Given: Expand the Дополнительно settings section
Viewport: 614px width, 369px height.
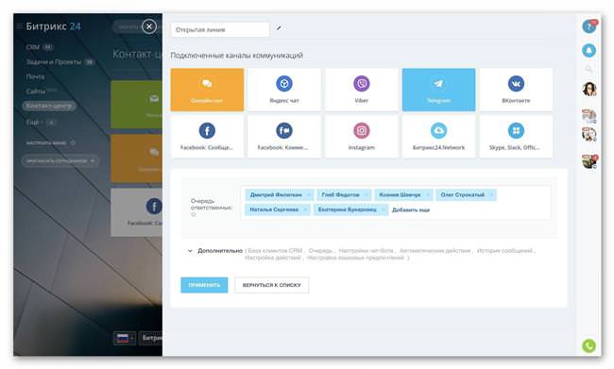Looking at the screenshot, I should pos(215,250).
